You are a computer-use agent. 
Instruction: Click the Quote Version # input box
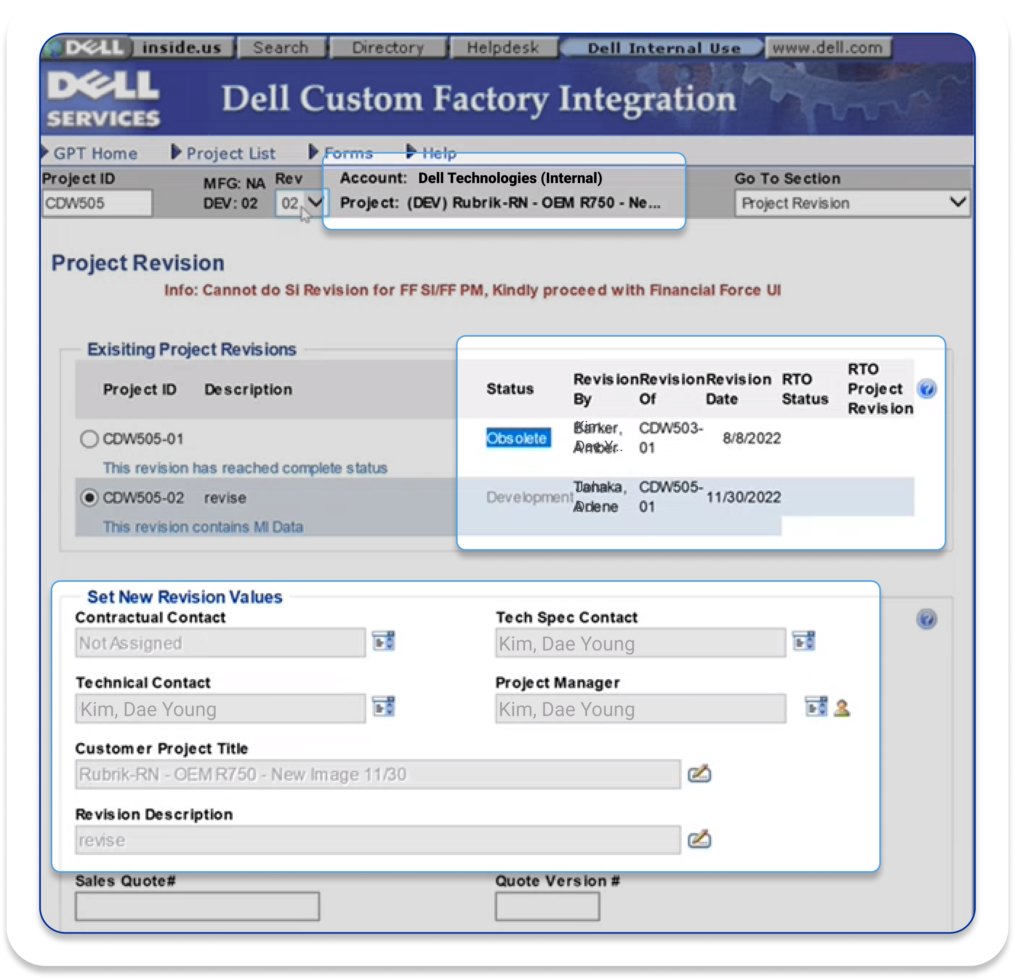[x=548, y=906]
